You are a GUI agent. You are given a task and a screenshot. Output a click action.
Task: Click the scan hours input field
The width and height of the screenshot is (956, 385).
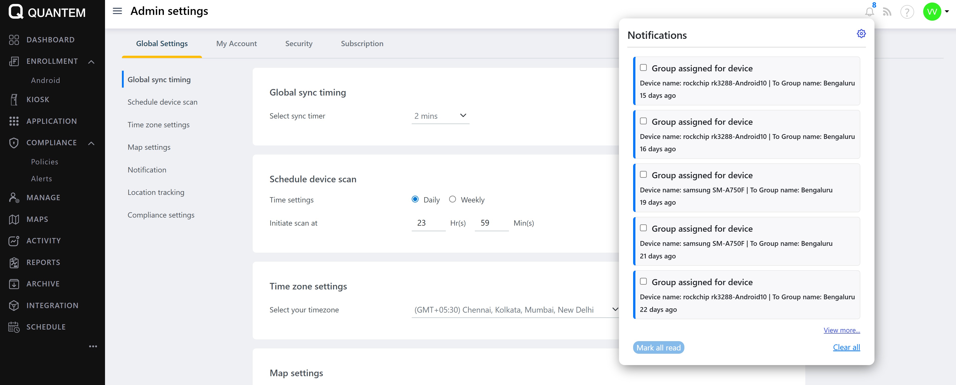[x=428, y=223]
